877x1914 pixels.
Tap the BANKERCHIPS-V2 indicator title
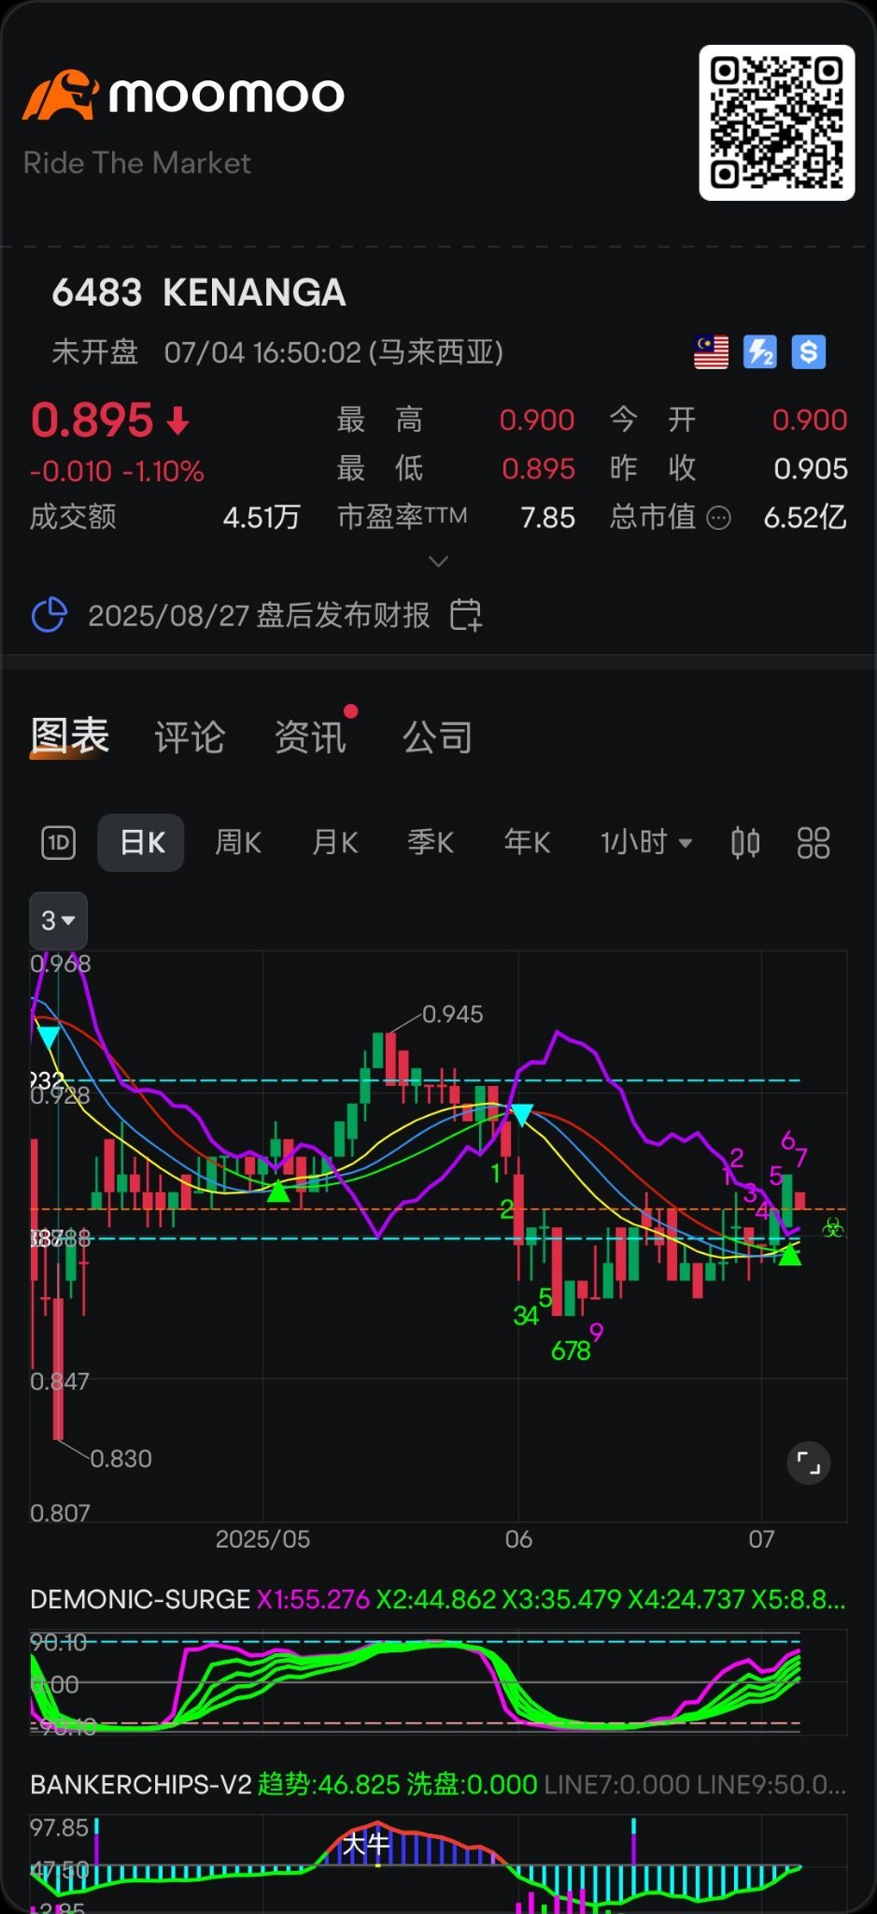pyautogui.click(x=141, y=1785)
